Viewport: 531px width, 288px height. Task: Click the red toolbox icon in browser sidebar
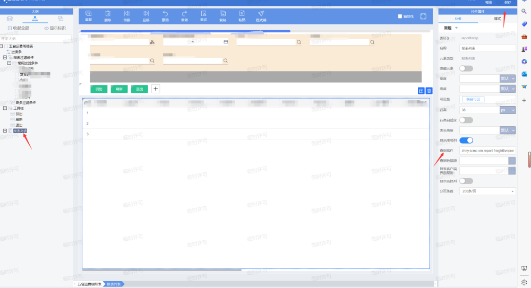pyautogui.click(x=524, y=37)
